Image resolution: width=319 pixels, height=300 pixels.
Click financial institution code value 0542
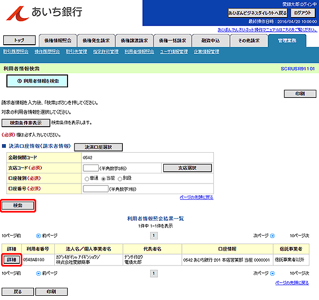[x=88, y=158]
